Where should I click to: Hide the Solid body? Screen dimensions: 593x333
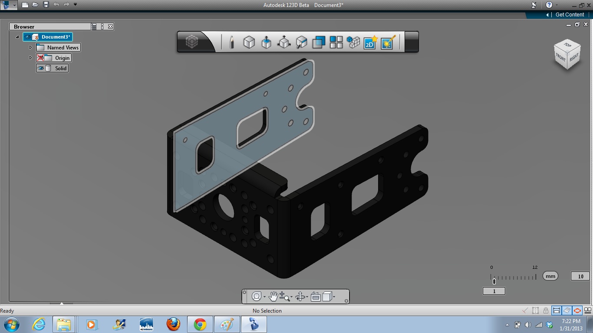pos(41,68)
